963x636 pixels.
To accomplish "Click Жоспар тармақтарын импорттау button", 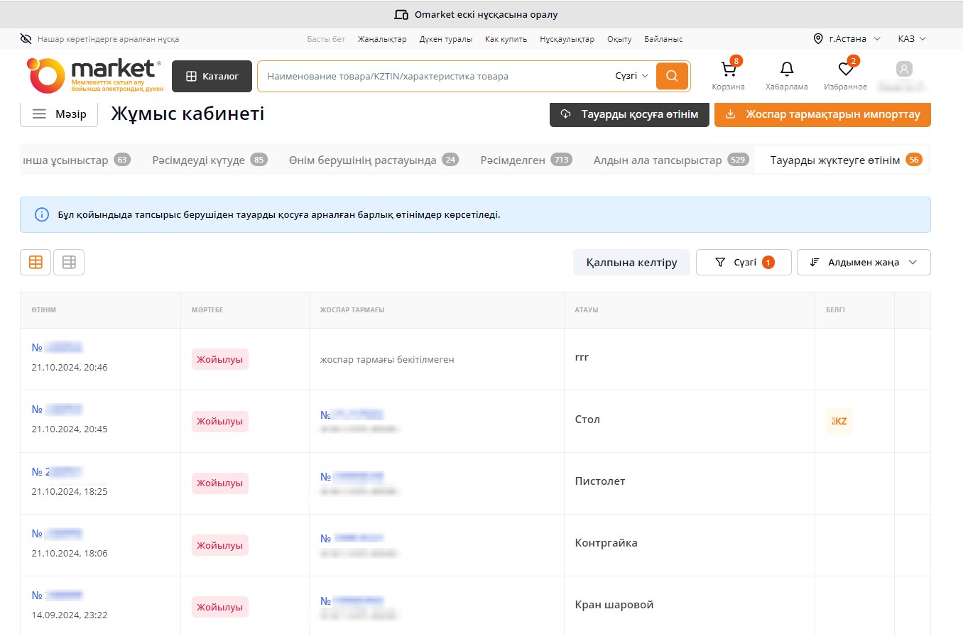I will coord(822,114).
